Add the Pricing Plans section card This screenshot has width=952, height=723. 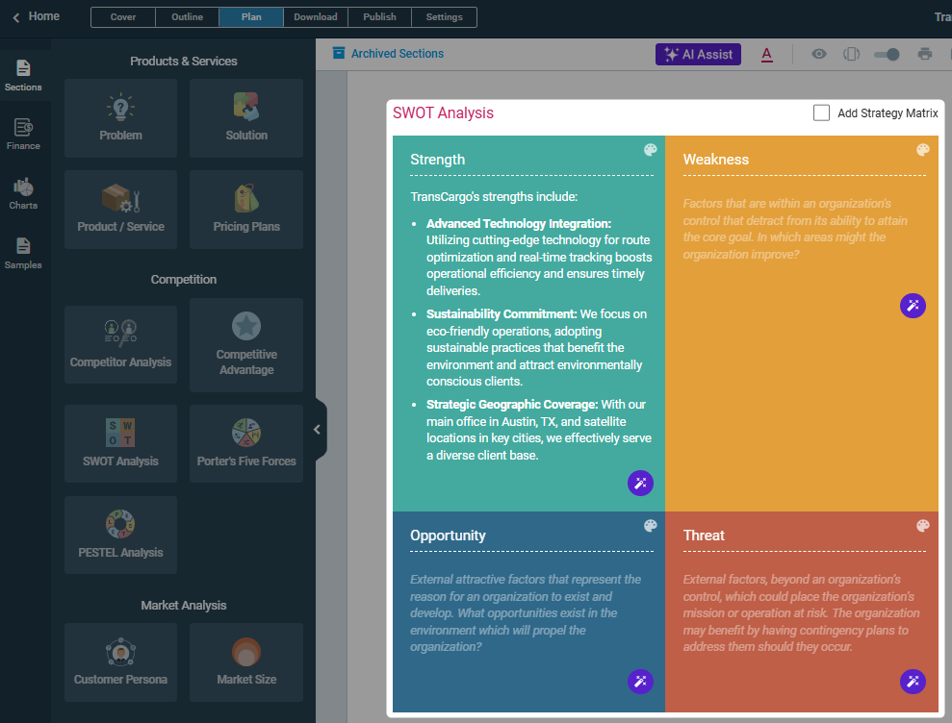click(245, 210)
